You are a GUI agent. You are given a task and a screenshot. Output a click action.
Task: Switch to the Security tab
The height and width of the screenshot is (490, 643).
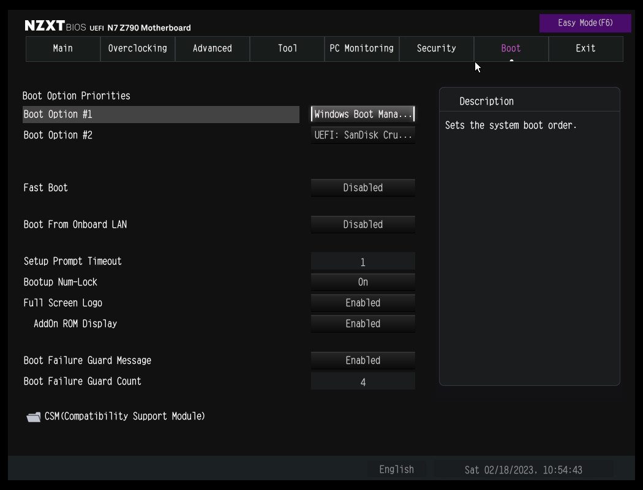437,48
